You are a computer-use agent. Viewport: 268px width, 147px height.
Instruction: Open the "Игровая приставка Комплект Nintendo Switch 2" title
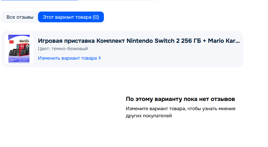pyautogui.click(x=119, y=41)
